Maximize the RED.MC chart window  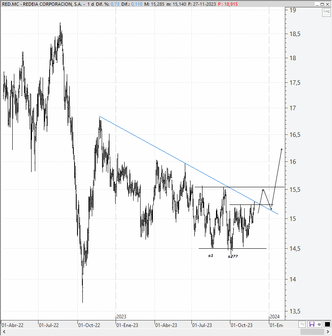click(322, 4)
